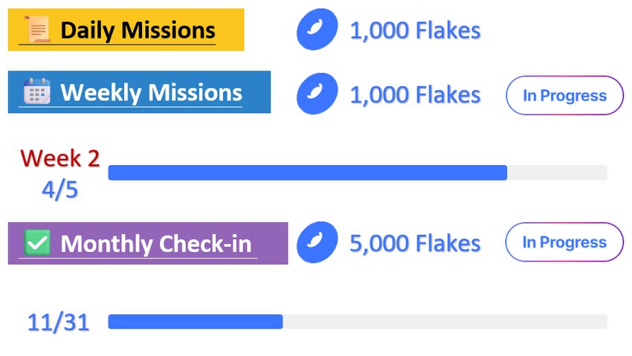
Task: Click the filled blue part of Week 2 progress bar
Action: [307, 172]
